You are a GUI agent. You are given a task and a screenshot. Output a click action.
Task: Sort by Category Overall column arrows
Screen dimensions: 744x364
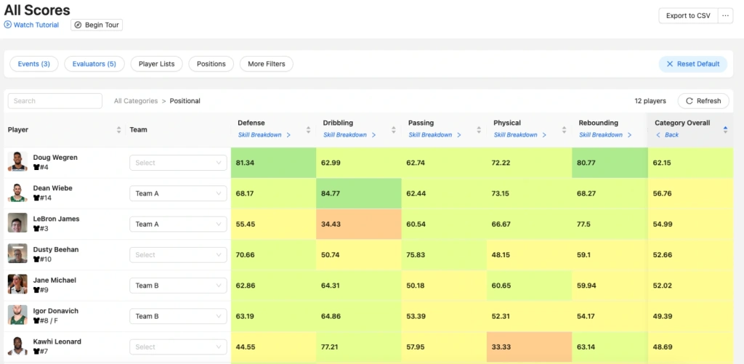(725, 130)
